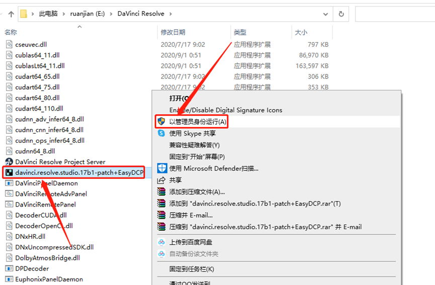Click the 此电脑 breadcrumb link

48,14
